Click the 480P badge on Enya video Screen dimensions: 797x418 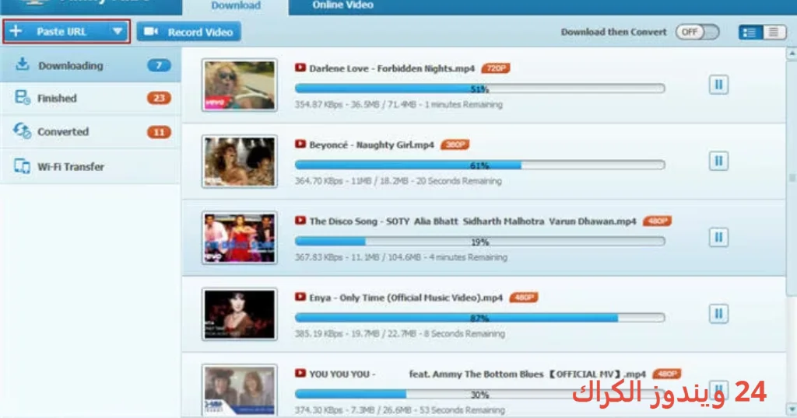pos(524,298)
